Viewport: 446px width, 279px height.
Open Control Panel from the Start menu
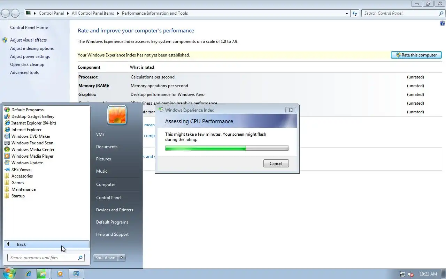pyautogui.click(x=109, y=198)
